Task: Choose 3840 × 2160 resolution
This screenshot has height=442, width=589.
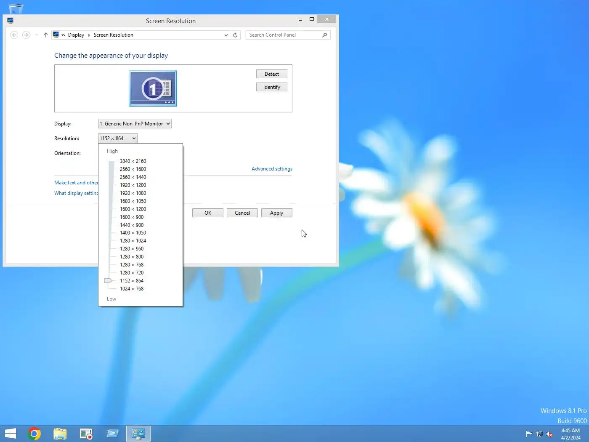Action: pyautogui.click(x=133, y=161)
